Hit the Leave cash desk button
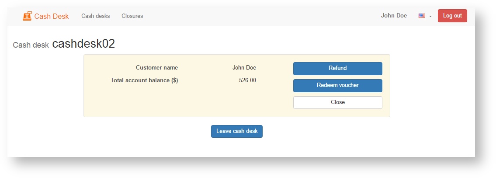Screen dimensions: 496x178 [236, 131]
